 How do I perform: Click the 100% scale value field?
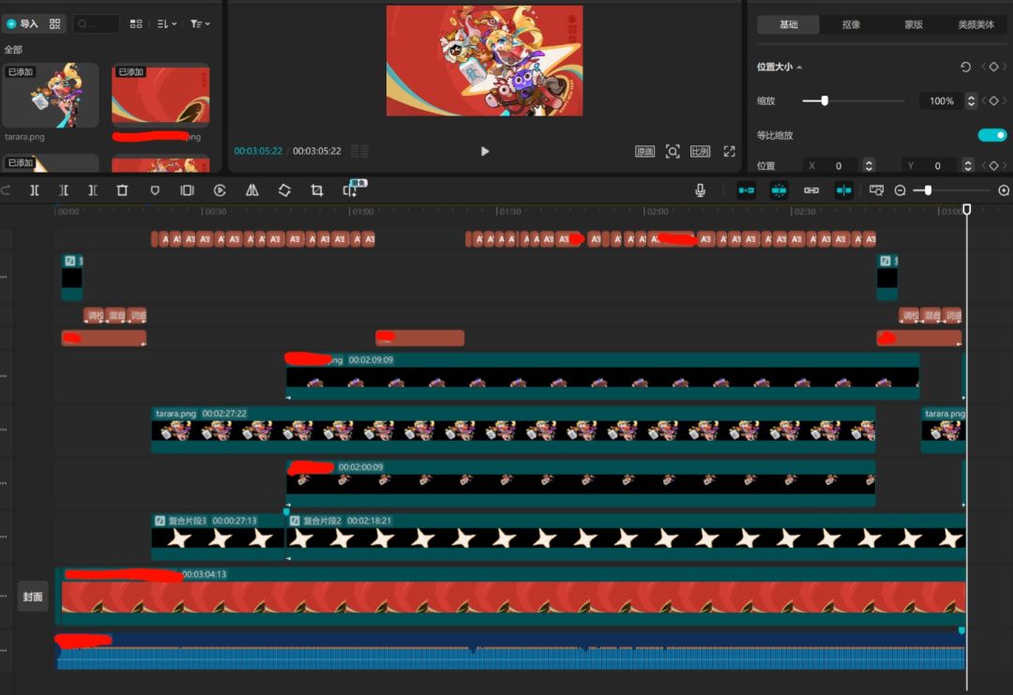click(942, 100)
